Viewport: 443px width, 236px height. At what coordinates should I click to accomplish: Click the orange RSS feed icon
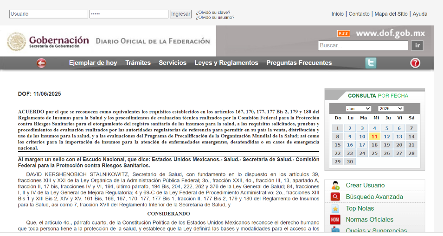point(343,33)
